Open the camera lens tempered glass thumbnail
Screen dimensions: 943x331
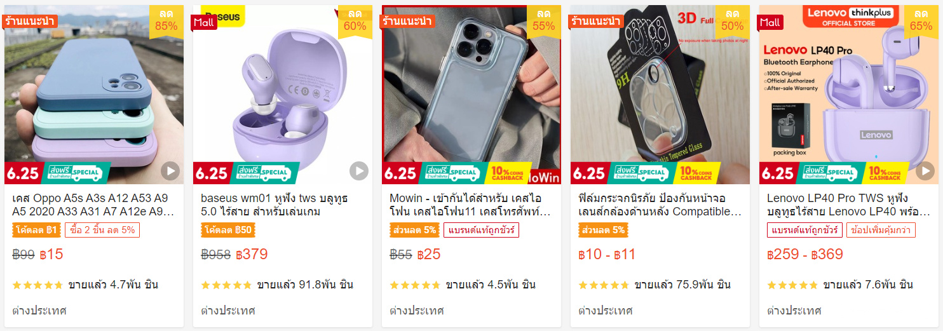[660, 95]
